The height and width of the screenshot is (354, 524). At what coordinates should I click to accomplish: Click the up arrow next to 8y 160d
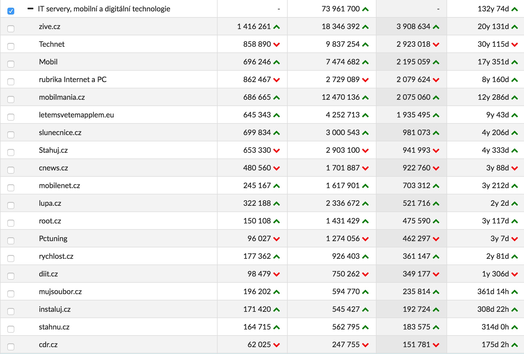coord(515,80)
